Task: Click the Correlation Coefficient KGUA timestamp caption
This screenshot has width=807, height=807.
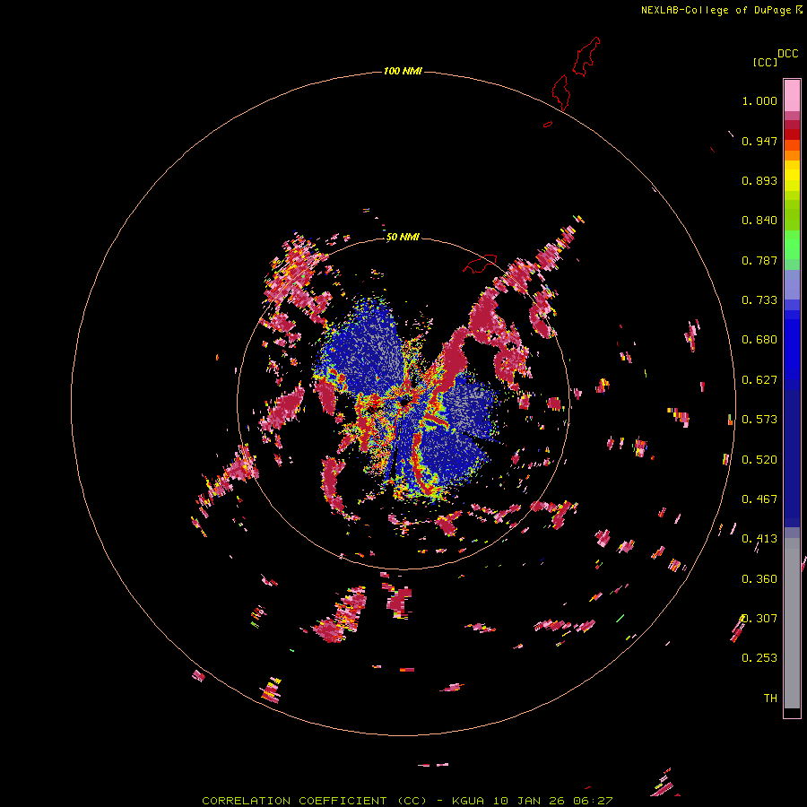Action: (x=407, y=801)
